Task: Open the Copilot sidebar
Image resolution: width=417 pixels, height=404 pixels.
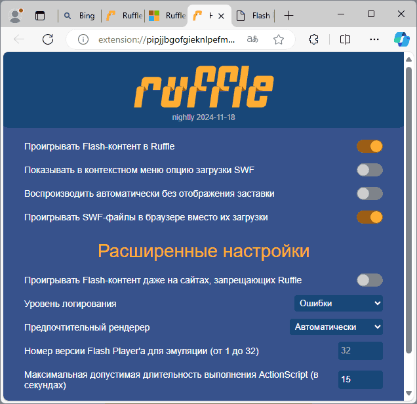Action: point(402,39)
